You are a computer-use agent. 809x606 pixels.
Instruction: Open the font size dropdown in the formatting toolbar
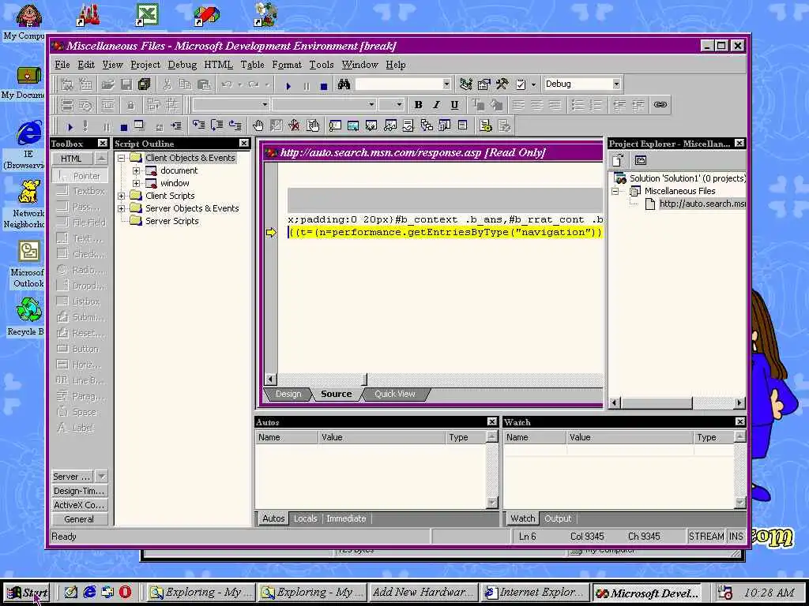[x=399, y=105]
